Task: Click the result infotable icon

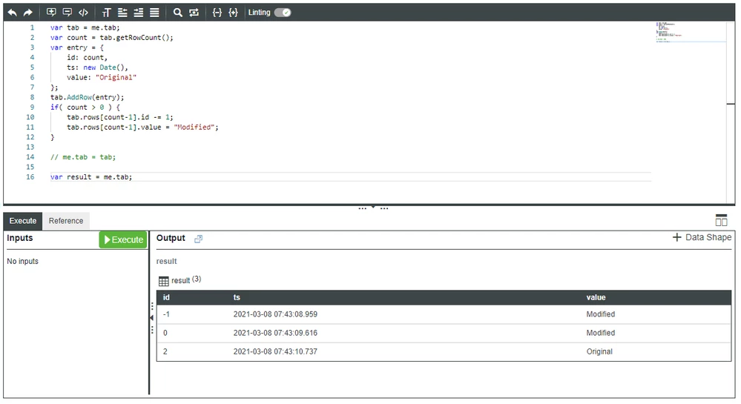Action: (x=163, y=281)
